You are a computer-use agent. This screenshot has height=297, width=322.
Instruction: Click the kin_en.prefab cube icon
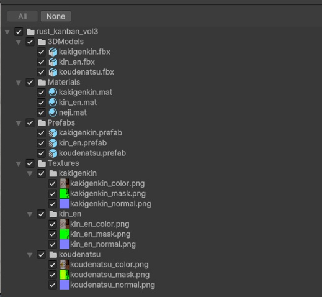53,143
